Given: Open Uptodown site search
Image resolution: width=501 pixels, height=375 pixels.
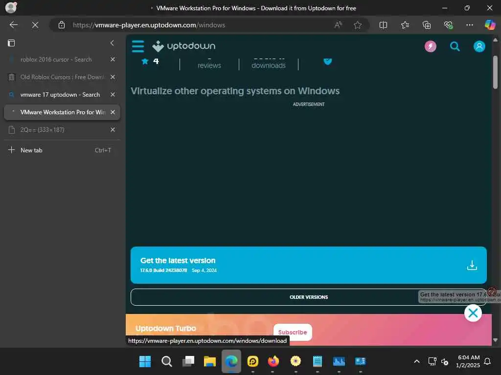Looking at the screenshot, I should pos(455,46).
